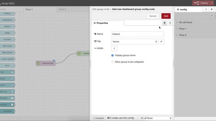
Task: Click the Edit gauge node breadcrumb
Action: tap(101, 9)
